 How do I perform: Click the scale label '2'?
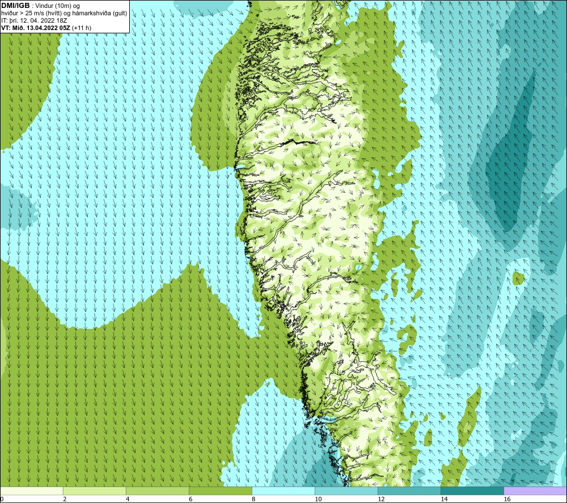coord(65,499)
